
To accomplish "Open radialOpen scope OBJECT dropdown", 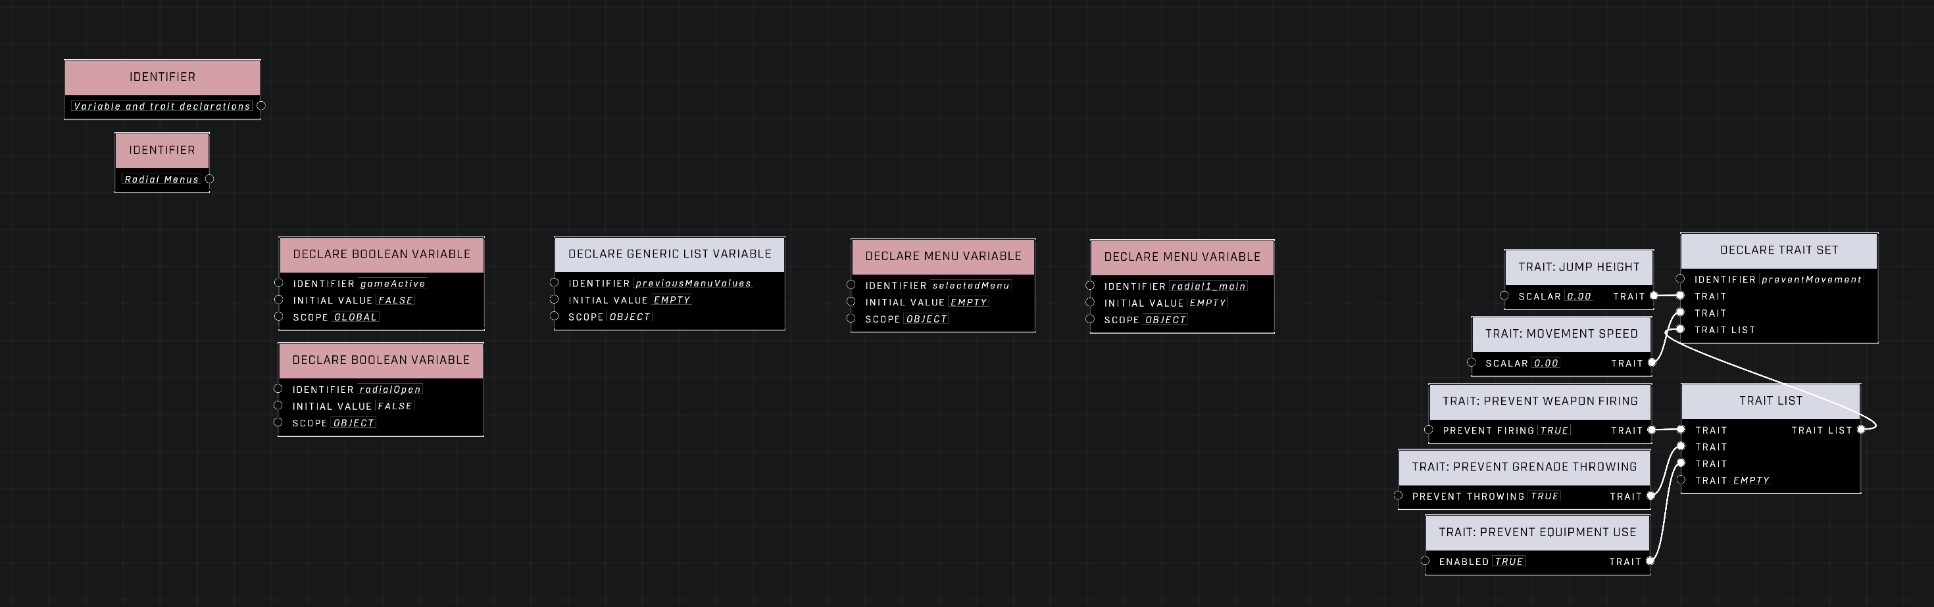I will pos(354,424).
